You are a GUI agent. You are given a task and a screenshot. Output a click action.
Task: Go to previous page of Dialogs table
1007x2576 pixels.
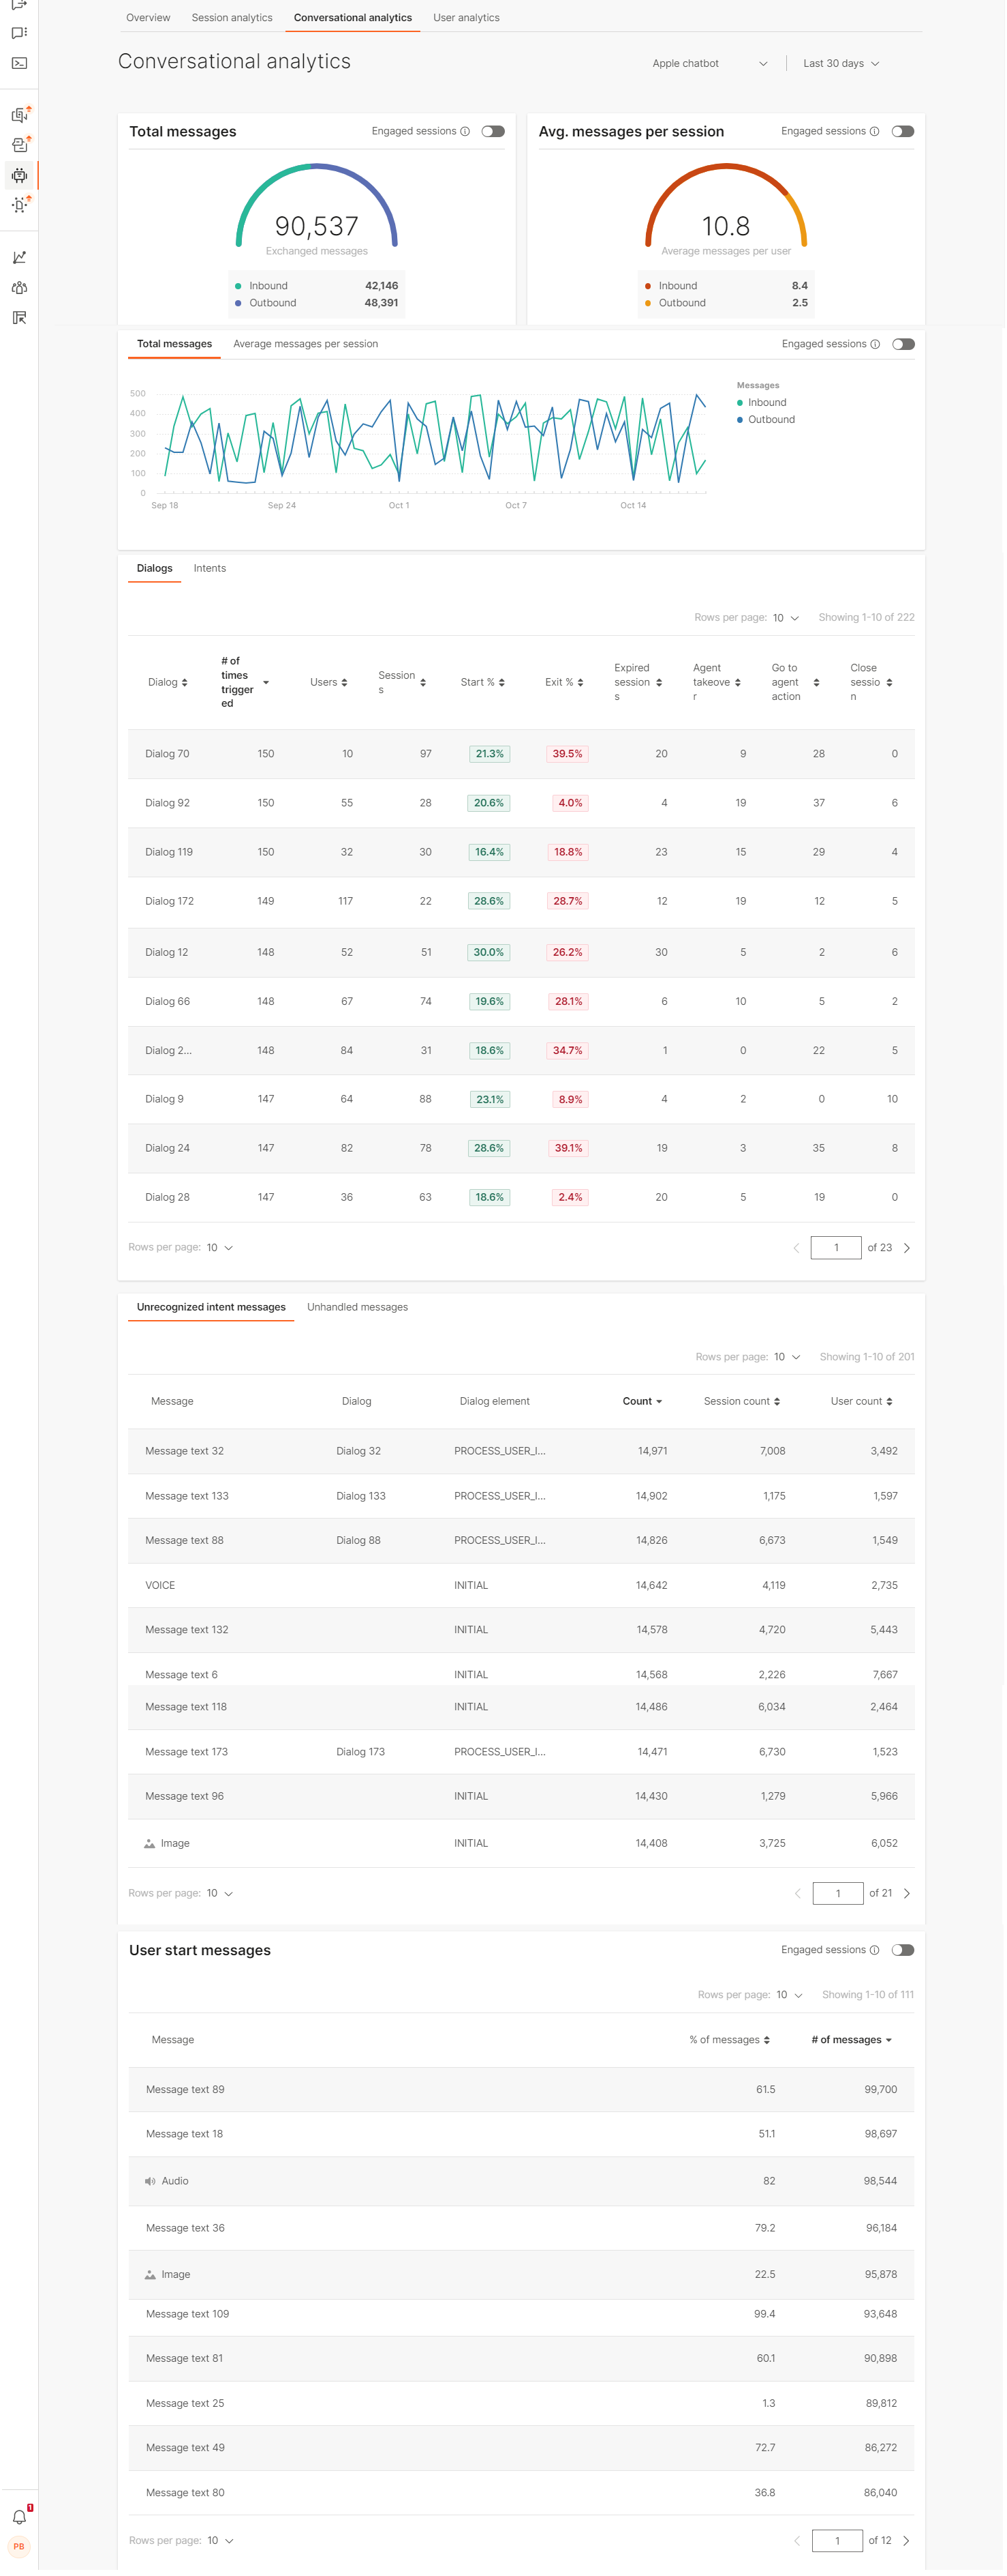tap(797, 1248)
